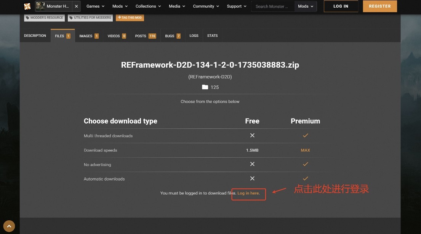Click the scroll-to-top arrow button

[9, 226]
